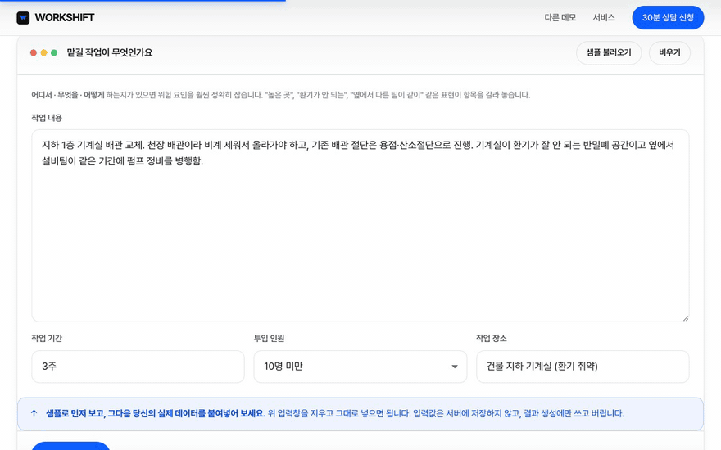The height and width of the screenshot is (450, 721).
Task: Click the textarea resize handle
Action: (686, 317)
